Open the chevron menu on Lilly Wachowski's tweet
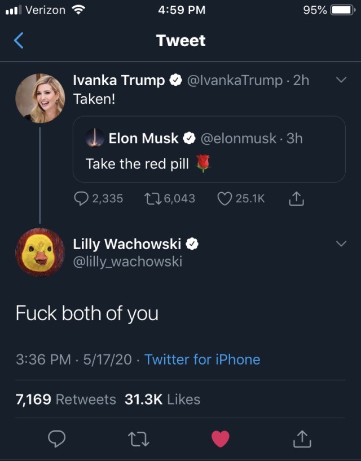This screenshot has width=361, height=461. tap(340, 243)
